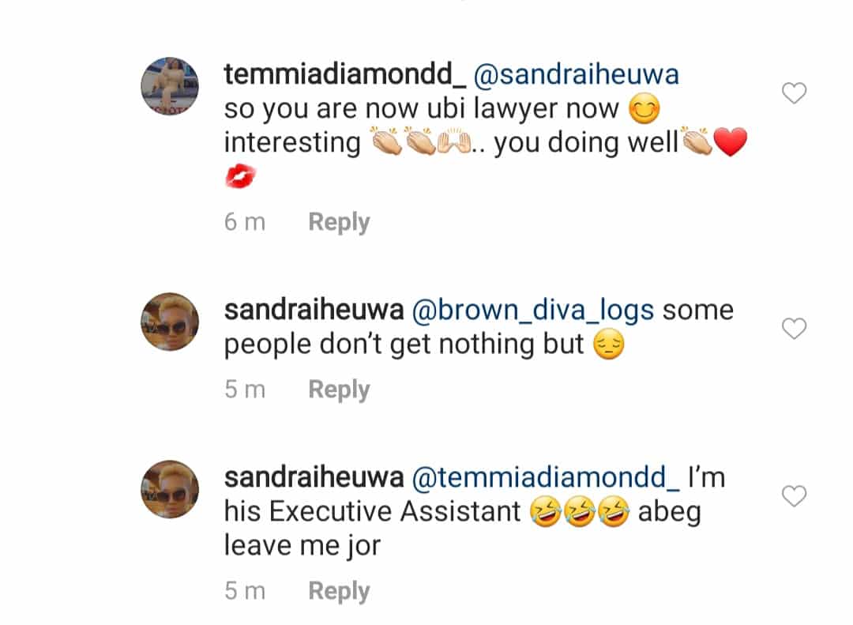Screen dimensions: 853x625
Task: Open sandraiheuwa username in second comment
Action: (x=314, y=311)
